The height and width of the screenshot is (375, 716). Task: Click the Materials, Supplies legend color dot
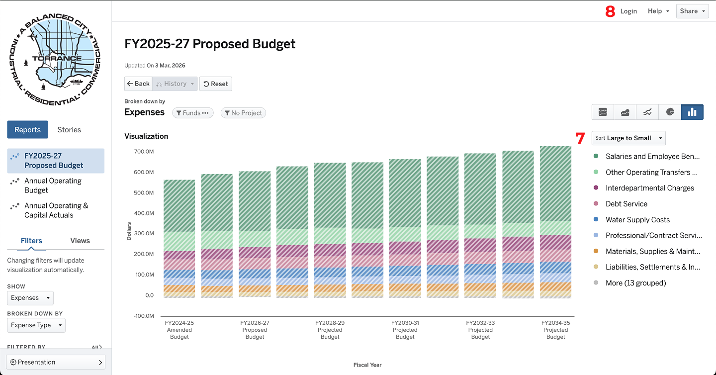[596, 252]
